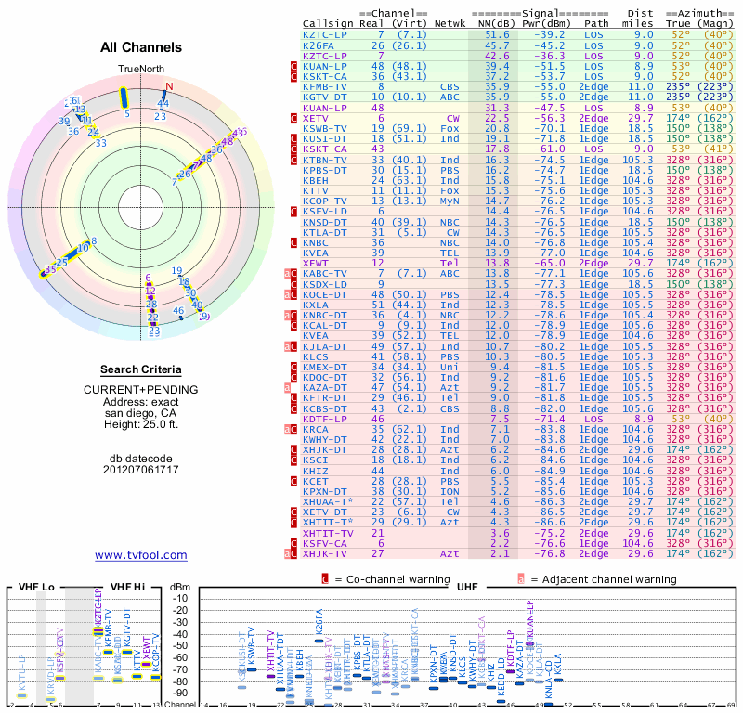Image resolution: width=743 pixels, height=713 pixels.
Task: Select the channel 5 marker on radar plot
Action: [124, 98]
